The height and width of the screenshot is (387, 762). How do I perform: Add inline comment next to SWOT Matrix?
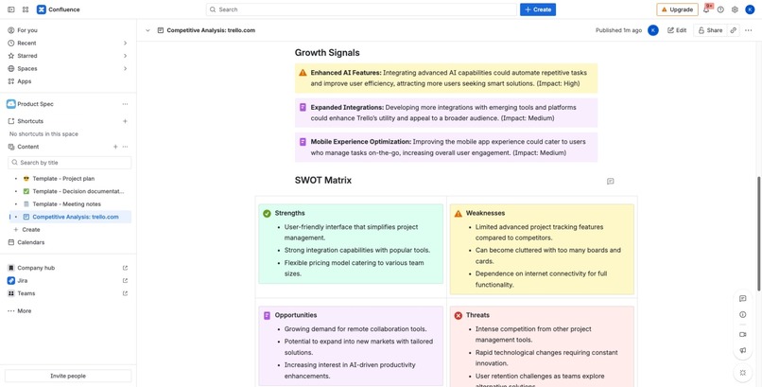pyautogui.click(x=611, y=182)
